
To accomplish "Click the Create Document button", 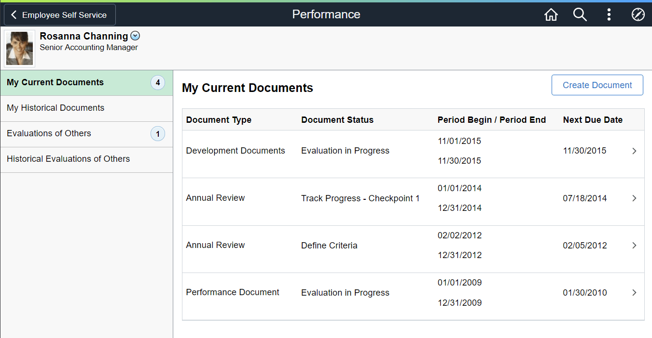I will pyautogui.click(x=597, y=85).
